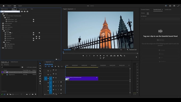The width and height of the screenshot is (181, 102).
Task: Toggle Snap in Timeline magnet
Action: (49, 67)
